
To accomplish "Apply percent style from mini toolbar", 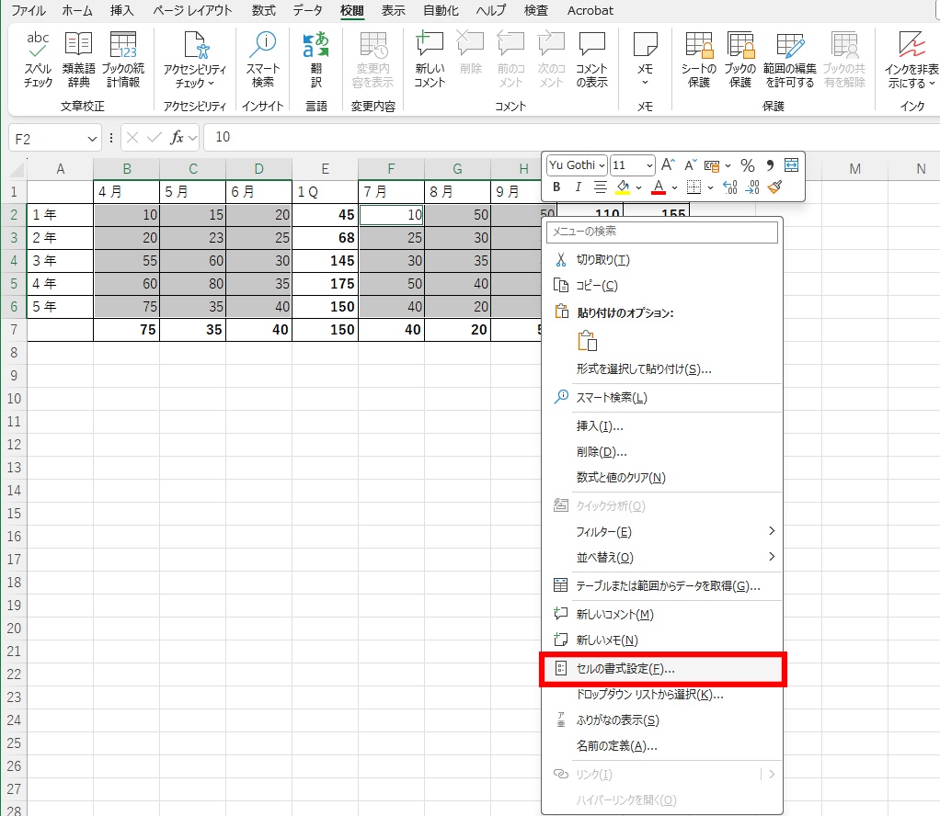I will point(747,165).
